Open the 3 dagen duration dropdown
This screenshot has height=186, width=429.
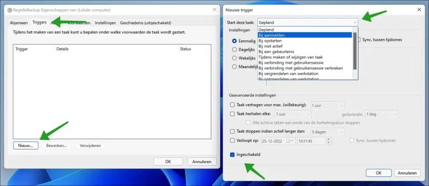pos(327,132)
